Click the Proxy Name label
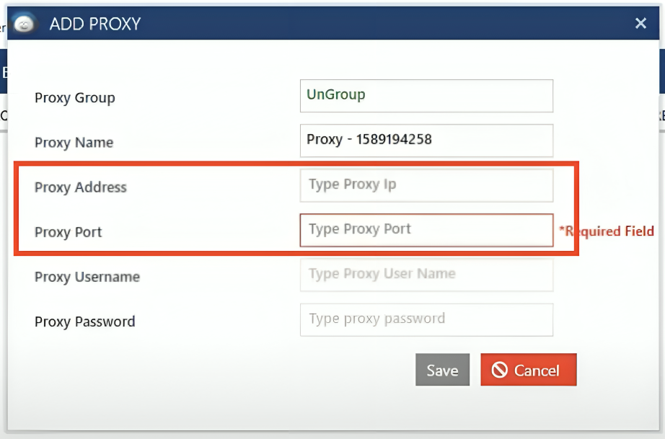 tap(74, 143)
